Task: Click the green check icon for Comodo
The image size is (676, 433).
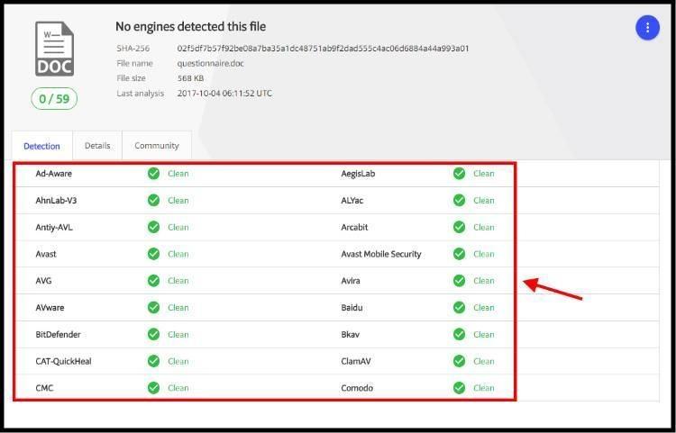Action: click(x=459, y=388)
